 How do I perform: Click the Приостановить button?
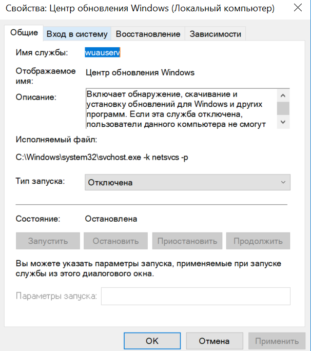[187, 241]
